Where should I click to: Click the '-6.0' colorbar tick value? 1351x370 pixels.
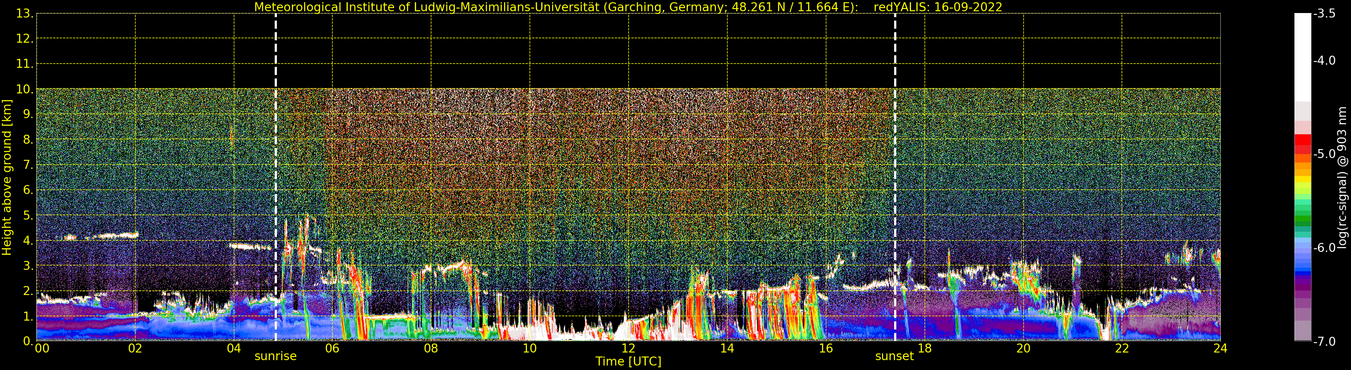[x=1324, y=248]
